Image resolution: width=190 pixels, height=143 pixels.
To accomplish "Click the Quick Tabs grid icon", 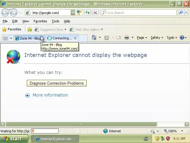I will [x=5, y=38].
